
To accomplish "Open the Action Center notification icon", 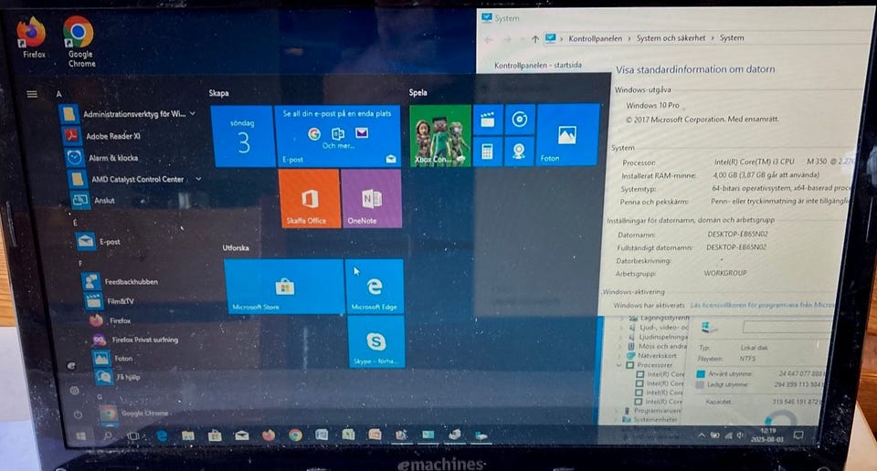I will [x=798, y=434].
